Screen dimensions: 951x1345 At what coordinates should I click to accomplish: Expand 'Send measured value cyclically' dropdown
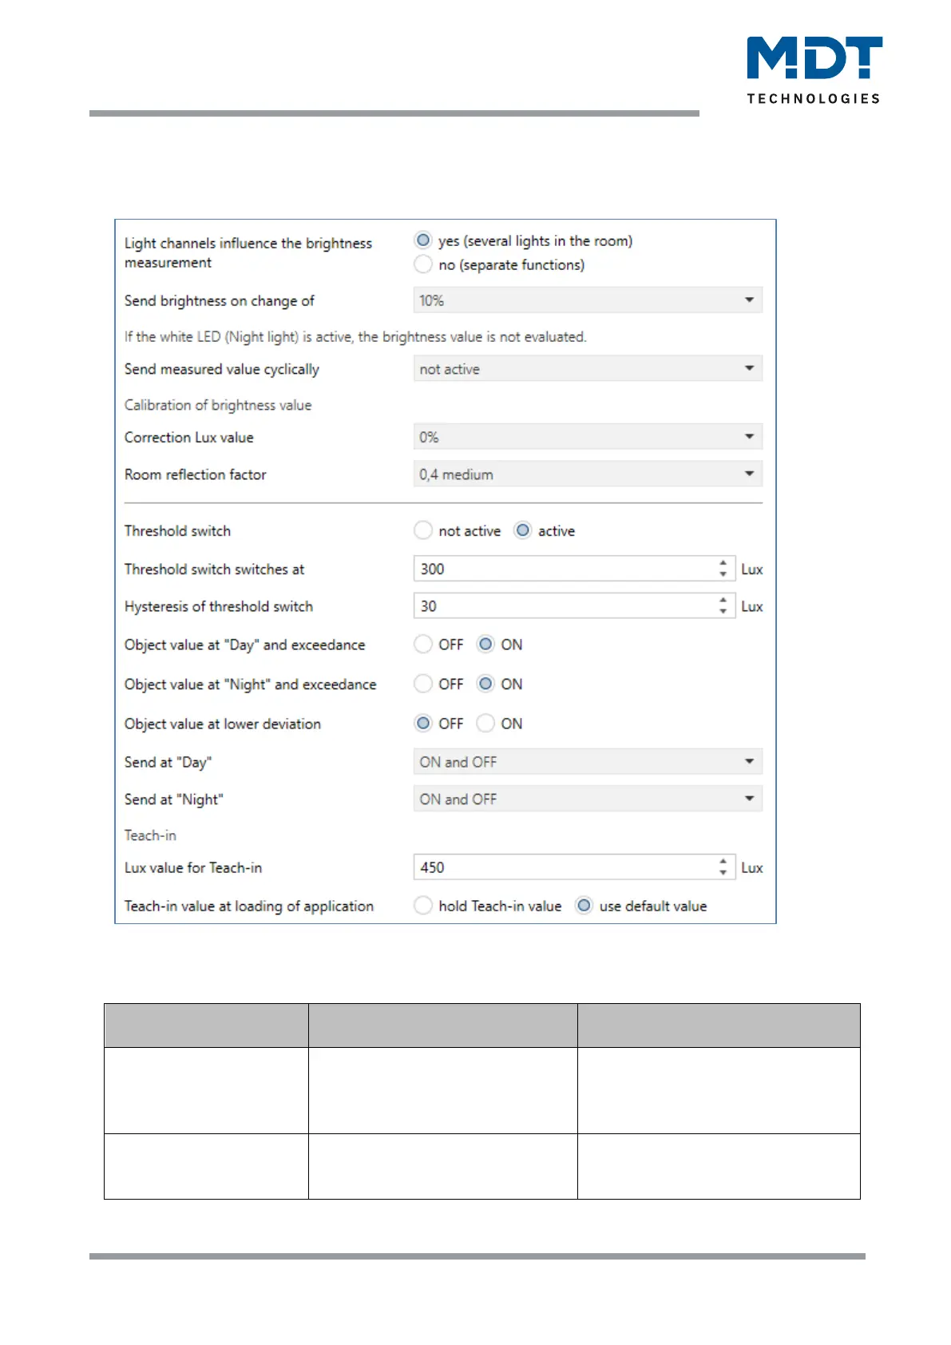pyautogui.click(x=588, y=369)
